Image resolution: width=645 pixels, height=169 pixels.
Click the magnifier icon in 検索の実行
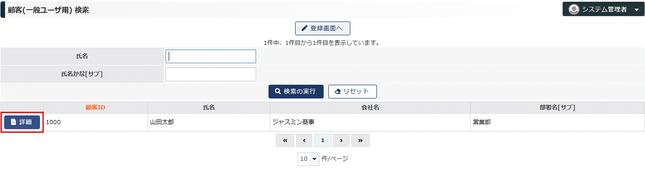click(278, 91)
